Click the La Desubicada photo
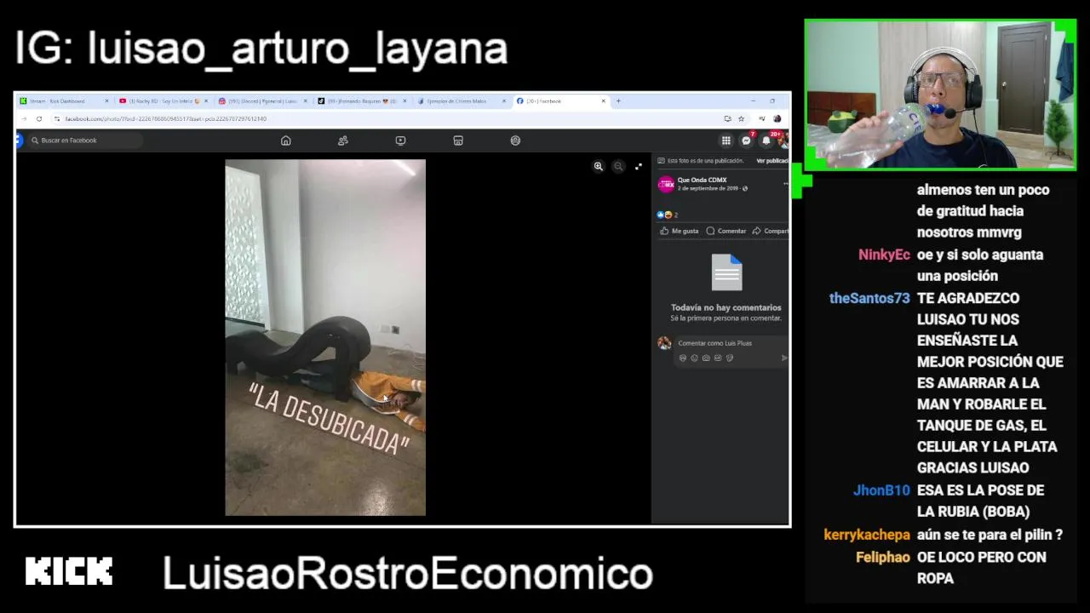 325,337
